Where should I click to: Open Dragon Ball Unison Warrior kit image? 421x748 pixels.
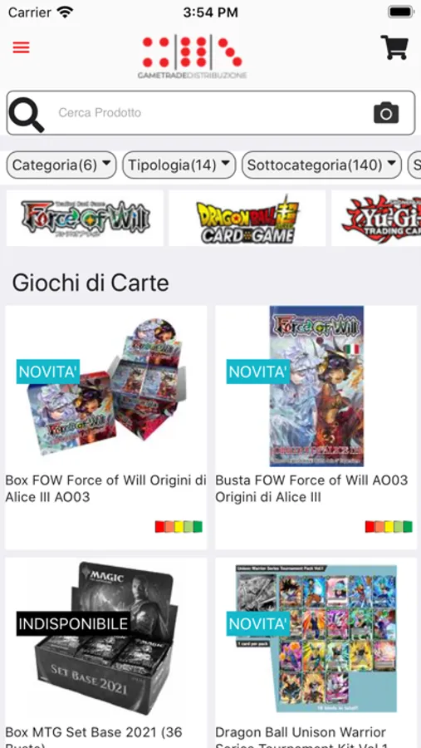coord(316,638)
